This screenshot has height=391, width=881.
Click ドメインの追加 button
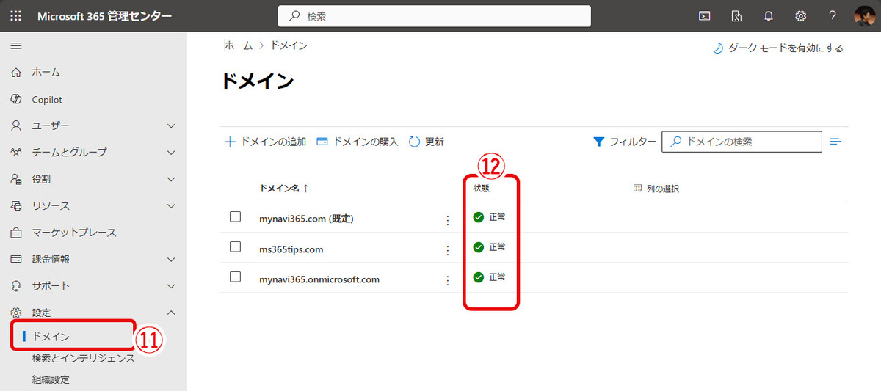coord(265,142)
